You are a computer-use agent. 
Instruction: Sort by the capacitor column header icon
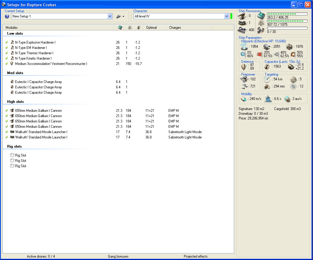[139, 28]
